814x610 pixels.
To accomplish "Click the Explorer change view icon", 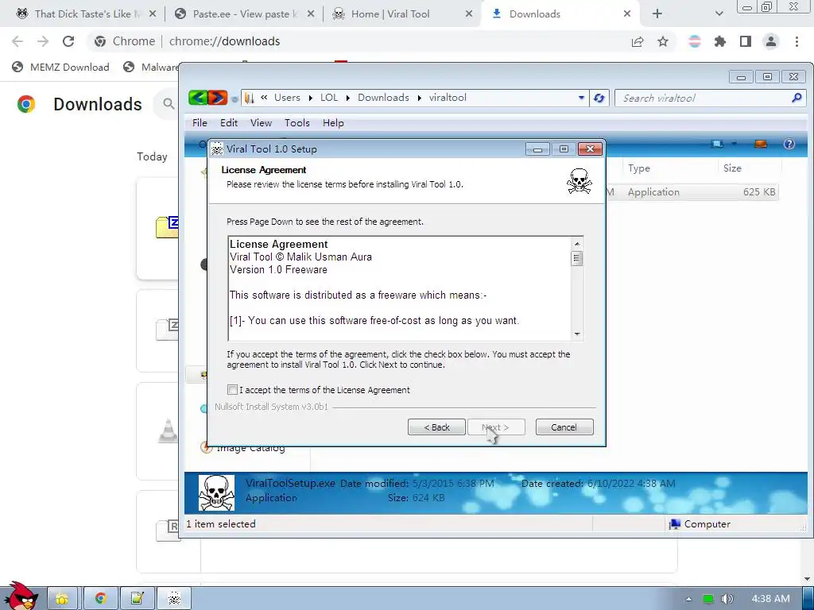I will coord(718,145).
